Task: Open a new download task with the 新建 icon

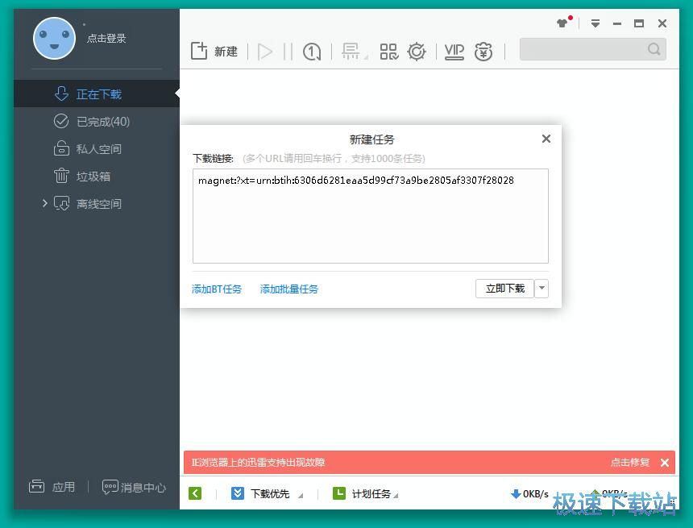Action: [x=214, y=51]
